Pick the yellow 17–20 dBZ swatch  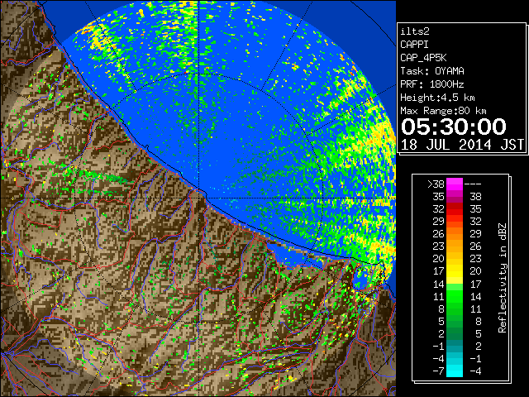pyautogui.click(x=455, y=271)
